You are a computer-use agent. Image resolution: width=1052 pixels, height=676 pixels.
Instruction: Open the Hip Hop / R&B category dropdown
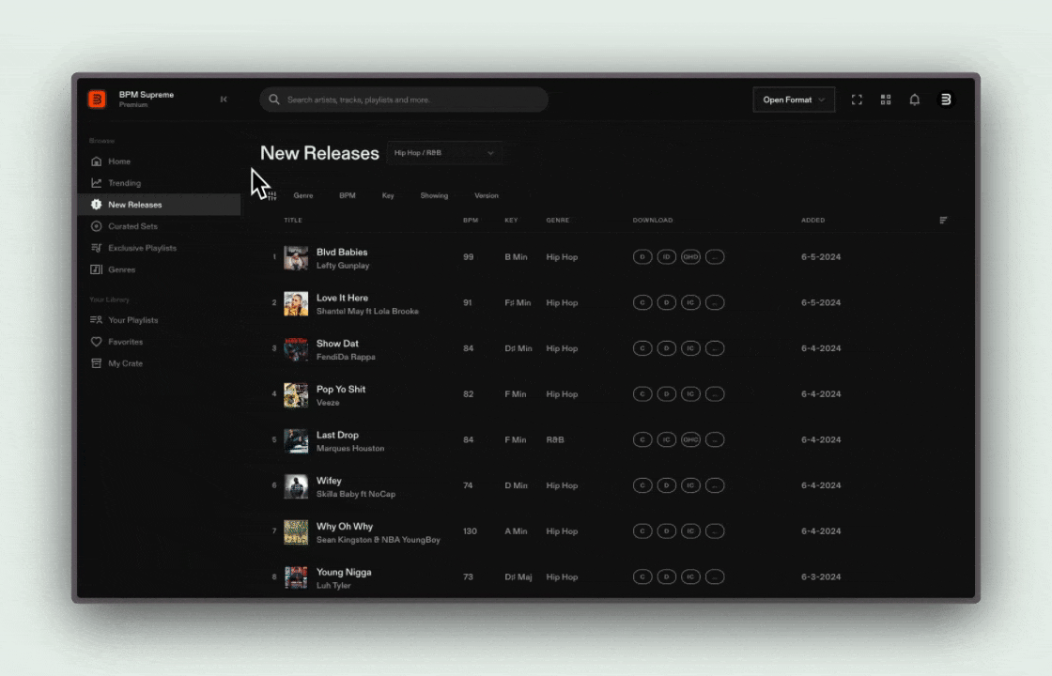click(444, 153)
